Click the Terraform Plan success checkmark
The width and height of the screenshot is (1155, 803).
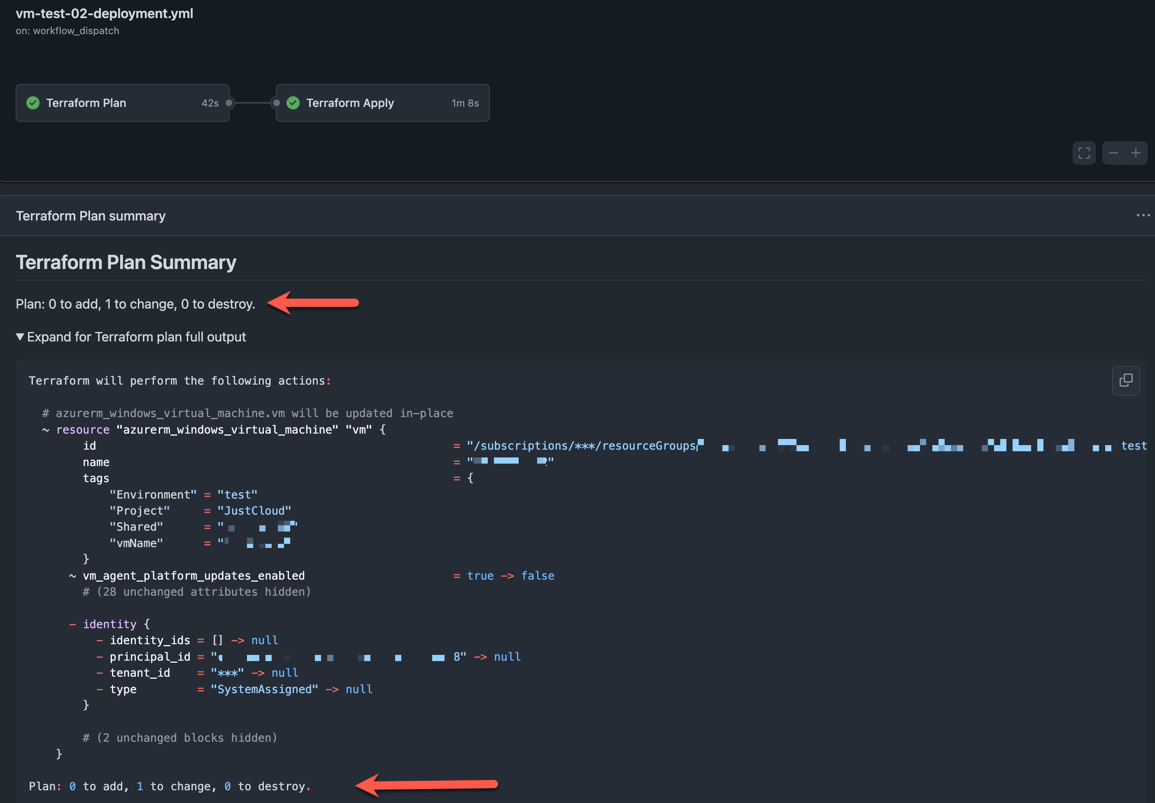pyautogui.click(x=33, y=103)
